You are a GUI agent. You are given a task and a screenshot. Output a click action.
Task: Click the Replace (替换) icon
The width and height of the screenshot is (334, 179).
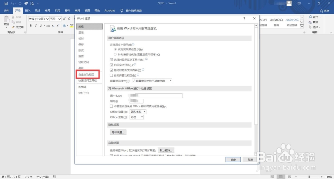point(311,22)
